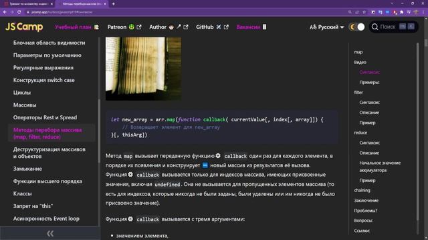Collapse the sidebar with double chevron
This screenshot has height=240, width=428.
click(50, 233)
